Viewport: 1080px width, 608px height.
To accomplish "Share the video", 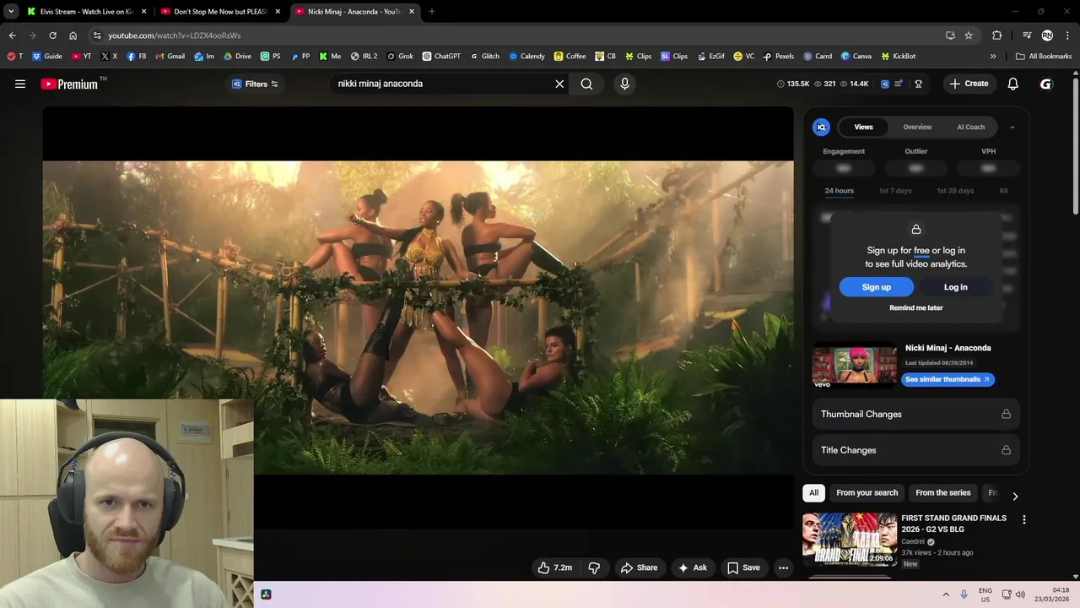I will pos(639,567).
